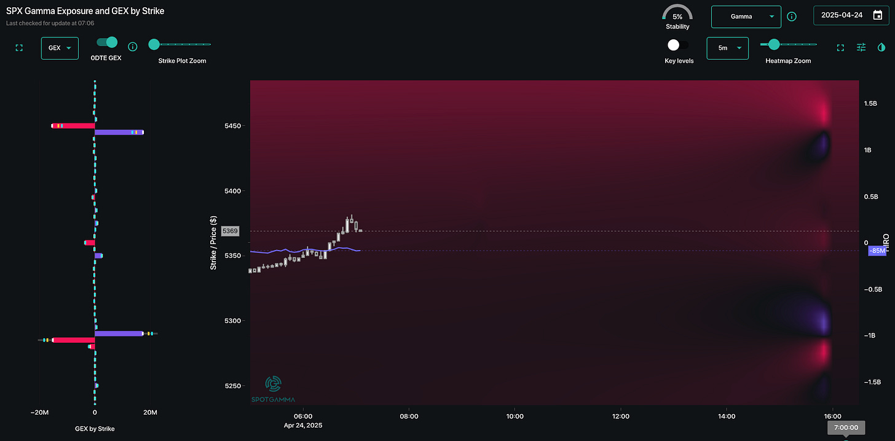Expand the Gamma selection dropdown
Screen dimensions: 895x441
(x=745, y=17)
